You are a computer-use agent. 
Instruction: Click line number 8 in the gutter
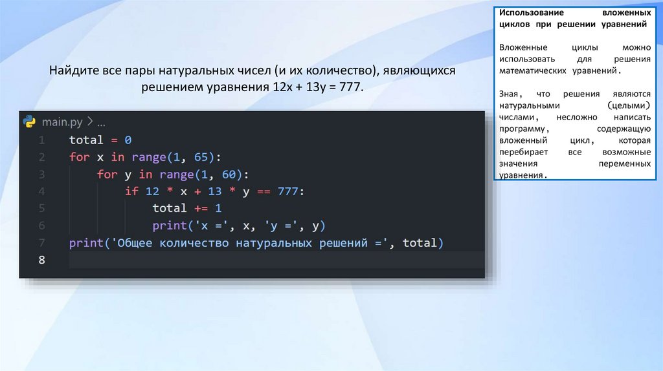pos(41,260)
